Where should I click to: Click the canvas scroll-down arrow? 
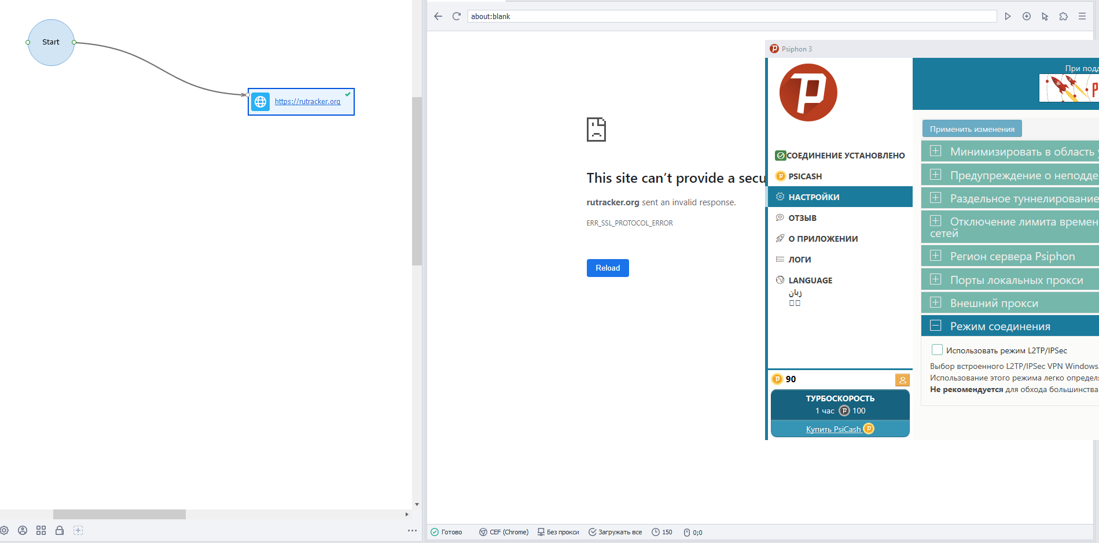[417, 504]
